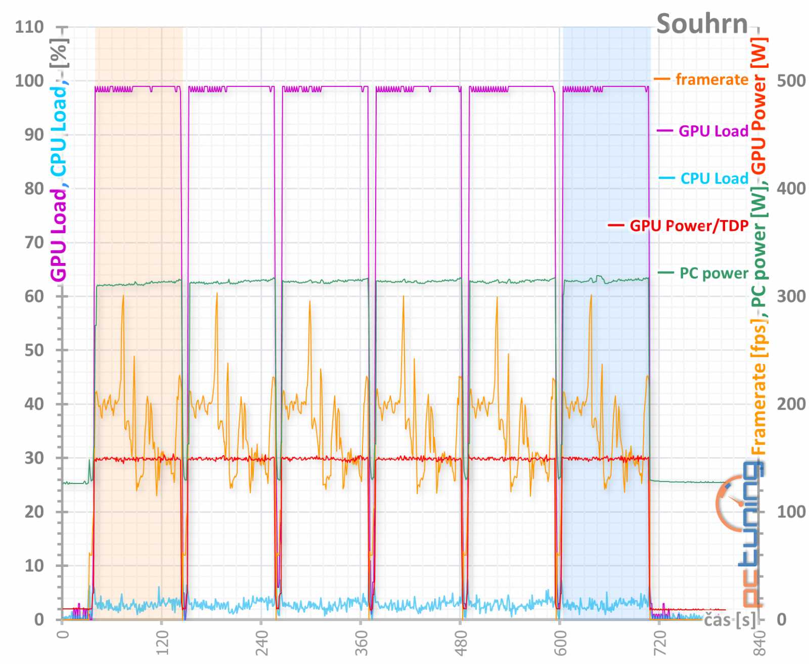Click the magenta GPU Load legend line marker
Screen dimensions: 809x664
[664, 131]
